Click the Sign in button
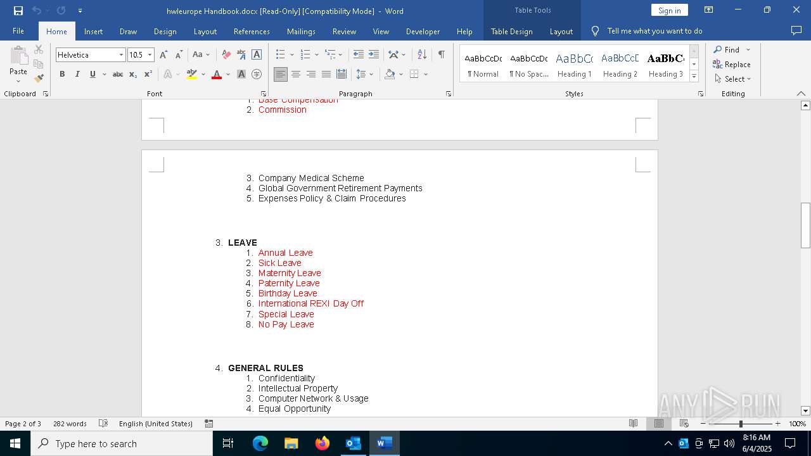The width and height of the screenshot is (811, 456). (x=669, y=10)
